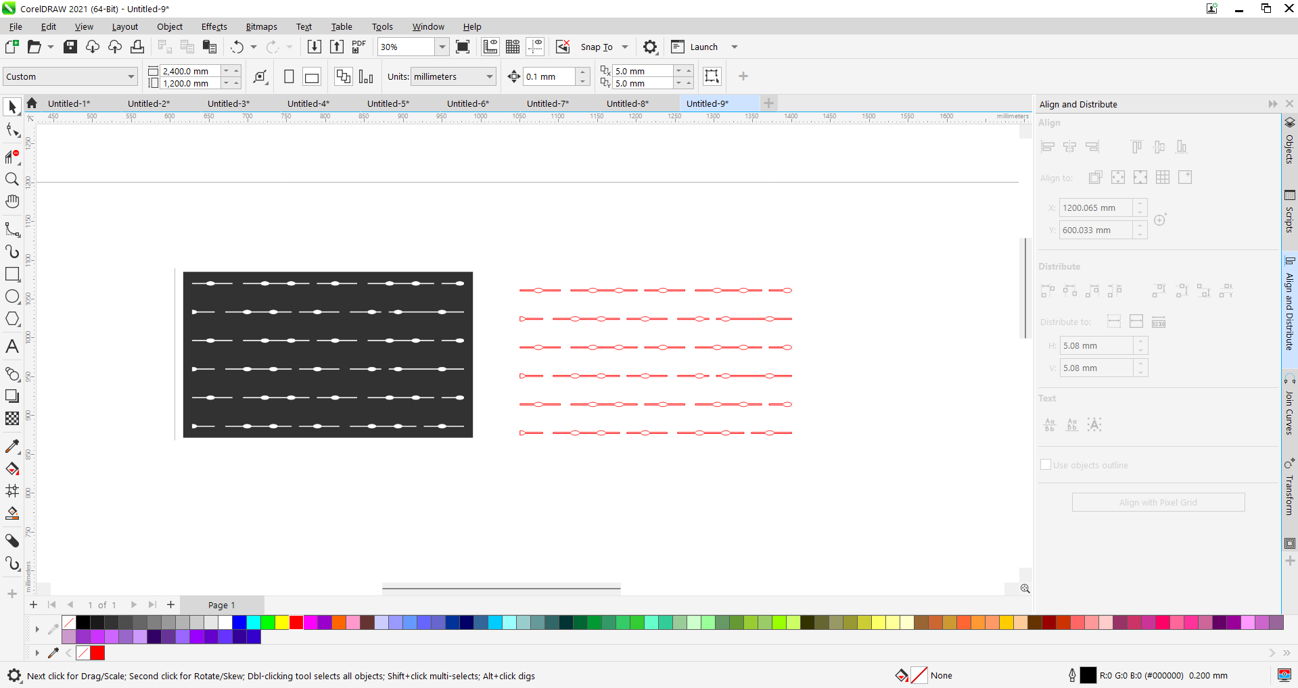Enable Use objects outline checkbox
1298x688 pixels.
pos(1046,465)
